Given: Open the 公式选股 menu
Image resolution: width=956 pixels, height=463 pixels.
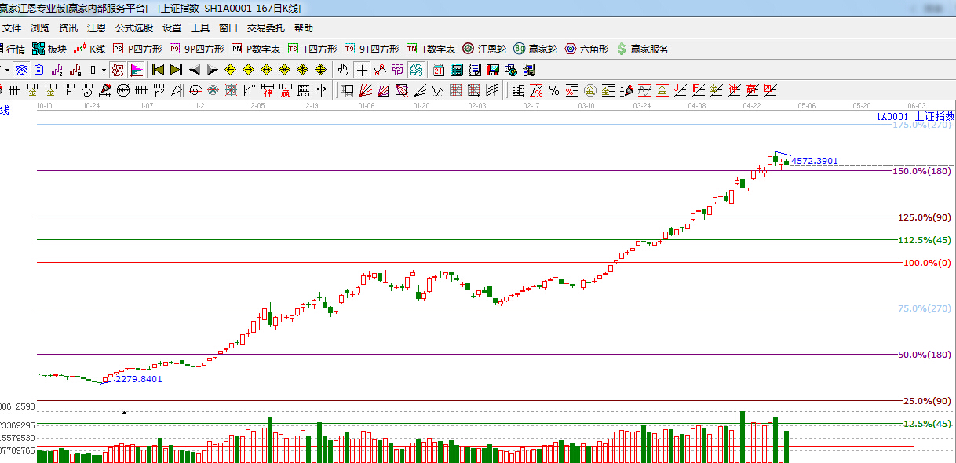Looking at the screenshot, I should 134,27.
